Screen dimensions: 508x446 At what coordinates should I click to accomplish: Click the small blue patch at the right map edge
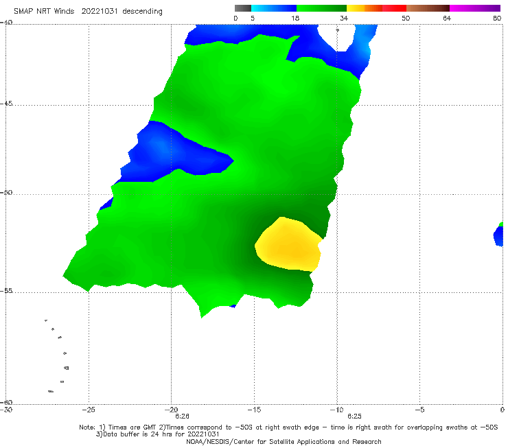pos(499,235)
